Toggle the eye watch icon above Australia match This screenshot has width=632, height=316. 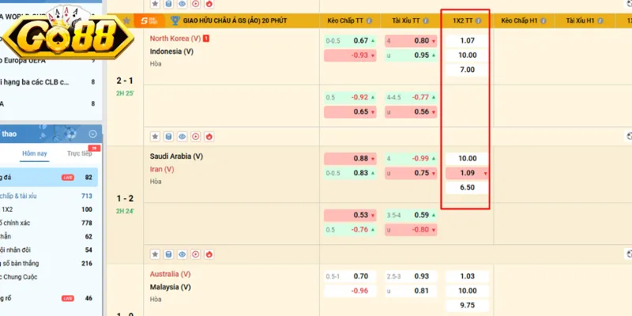[x=182, y=254]
